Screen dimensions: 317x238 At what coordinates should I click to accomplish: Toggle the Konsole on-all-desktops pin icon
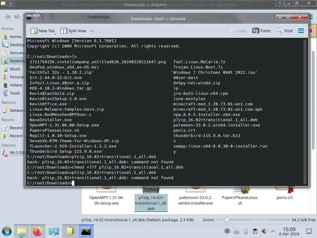pyautogui.click(x=37, y=17)
